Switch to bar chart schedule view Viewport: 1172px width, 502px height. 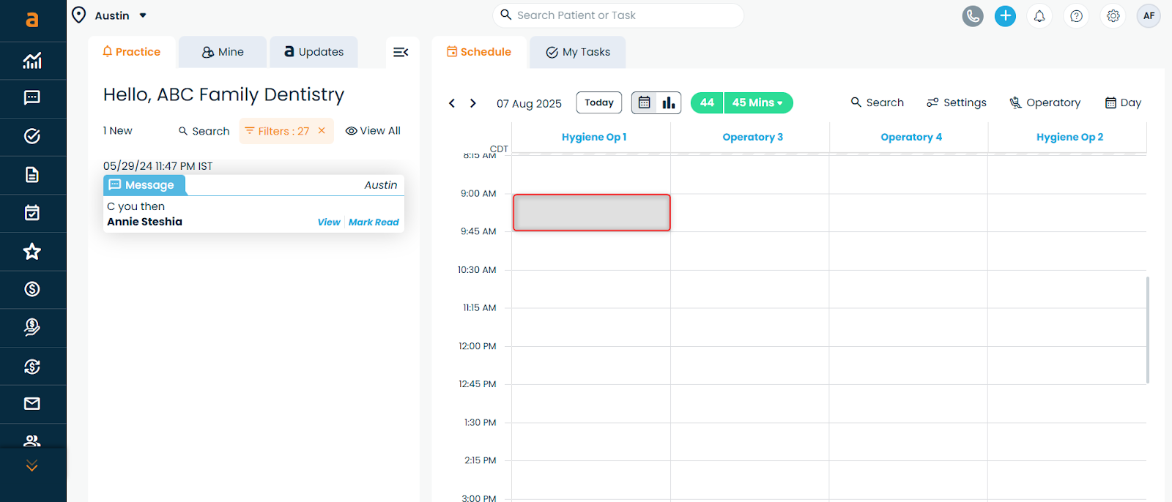(669, 103)
